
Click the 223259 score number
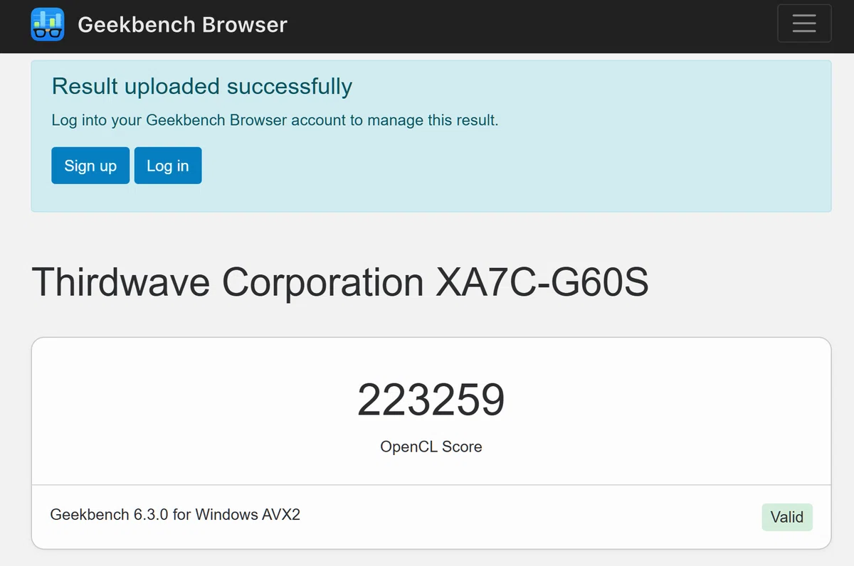(x=431, y=400)
